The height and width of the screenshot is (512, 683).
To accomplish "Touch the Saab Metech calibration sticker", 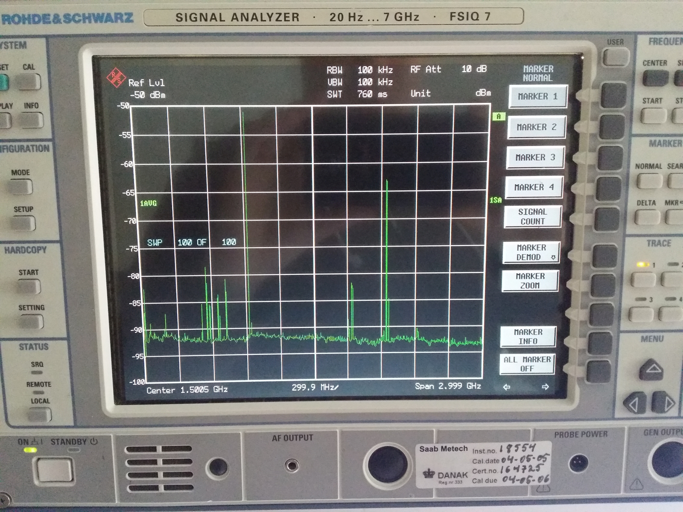I will [x=485, y=465].
